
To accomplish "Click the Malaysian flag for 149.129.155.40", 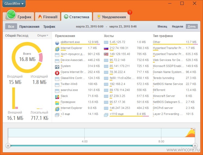I will [106, 54].
